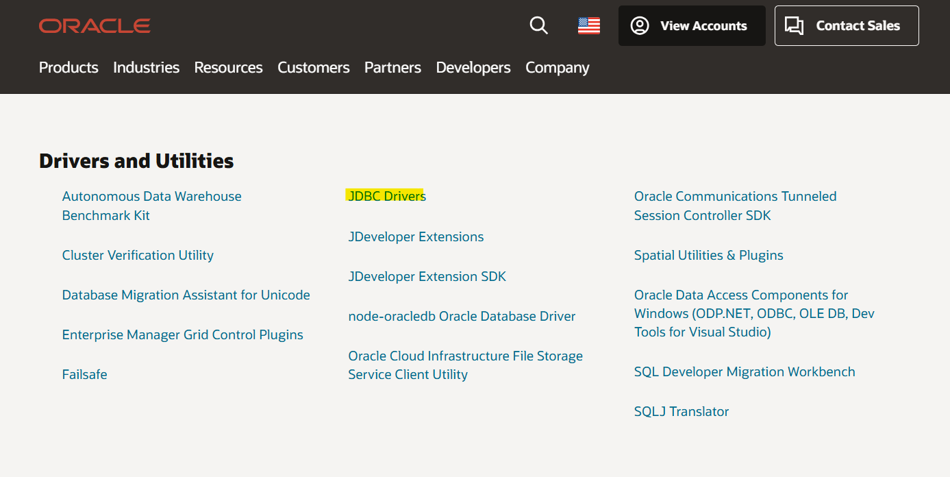Open the Resources menu
Image resolution: width=950 pixels, height=477 pixels.
(x=228, y=67)
